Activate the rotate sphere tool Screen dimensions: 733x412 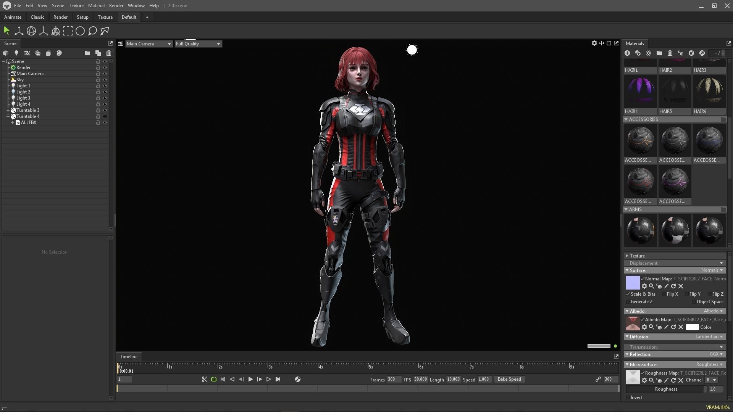31,31
